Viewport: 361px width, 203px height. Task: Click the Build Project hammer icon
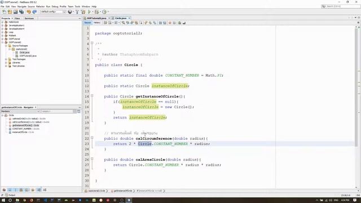click(77, 12)
